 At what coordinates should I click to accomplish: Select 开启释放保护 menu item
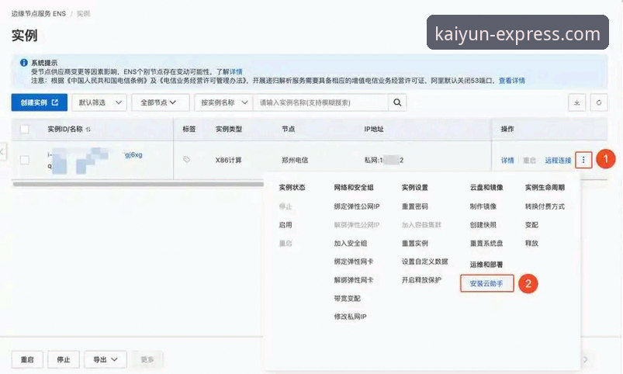tap(421, 280)
